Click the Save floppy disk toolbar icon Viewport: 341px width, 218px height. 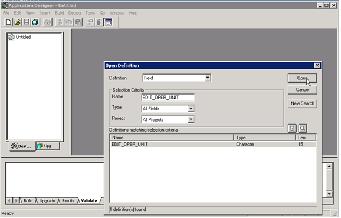point(27,22)
